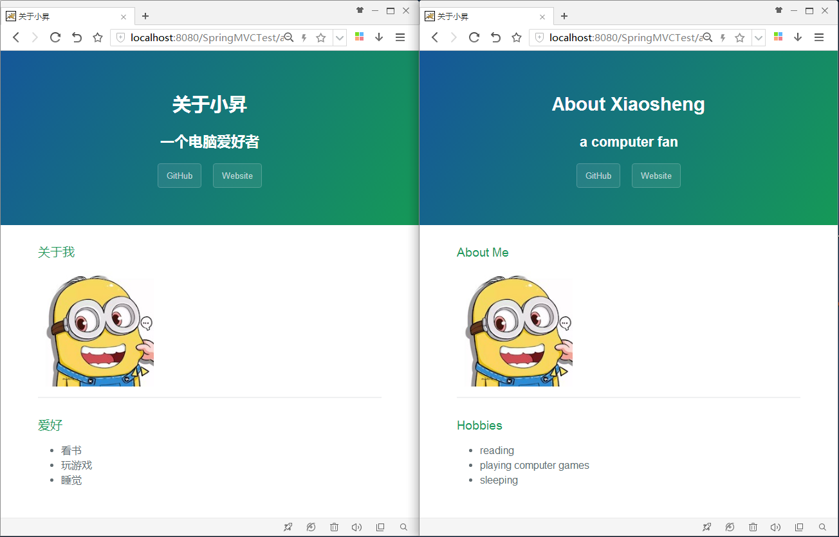Viewport: 839px width, 537px height.
Task: Click Website button on the About Xiaosheng page
Action: point(656,176)
